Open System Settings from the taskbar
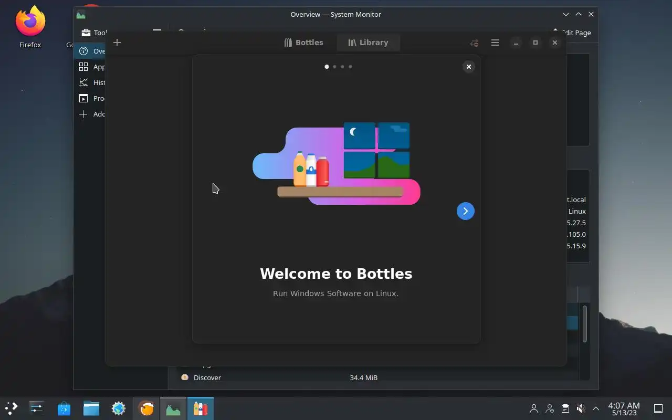Screen dimensions: 672x420 [36, 408]
